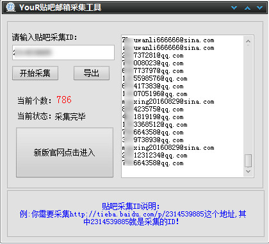Image resolution: width=269 pixels, height=244 pixels.
Task: Select the row ending 008023@qq.com
Action: point(153,63)
